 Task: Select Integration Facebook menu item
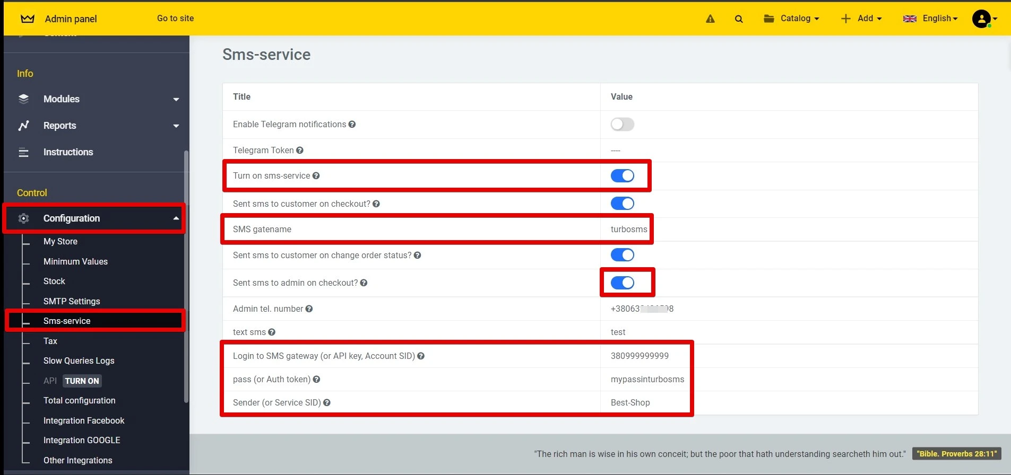[x=84, y=420]
